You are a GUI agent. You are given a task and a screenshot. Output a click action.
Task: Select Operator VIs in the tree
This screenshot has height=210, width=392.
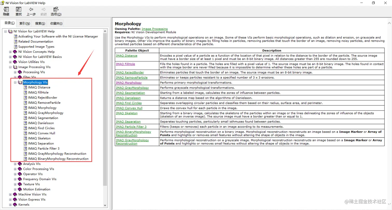pyautogui.click(x=33, y=174)
